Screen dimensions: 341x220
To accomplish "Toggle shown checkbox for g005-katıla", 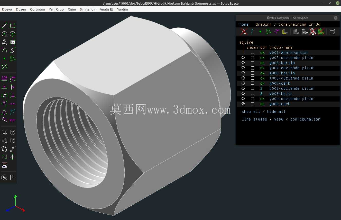I will coord(252,73).
